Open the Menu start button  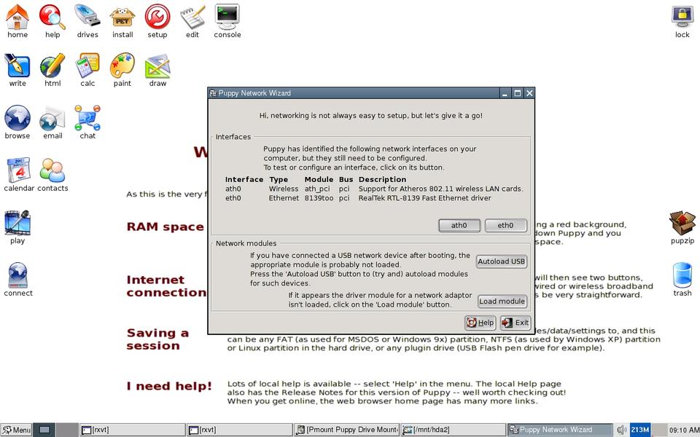coord(17,430)
